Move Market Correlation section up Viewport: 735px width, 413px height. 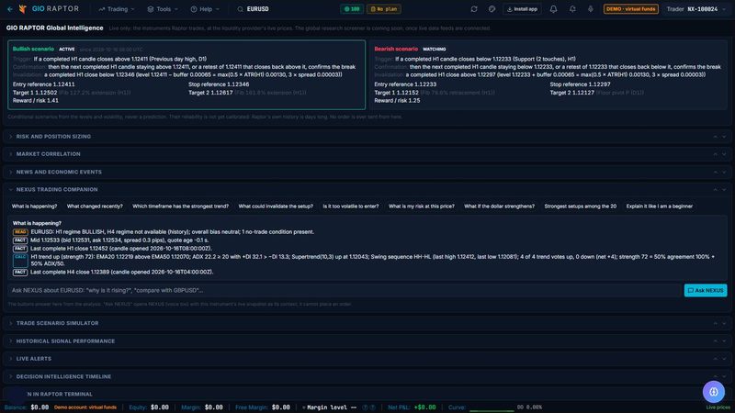point(716,154)
